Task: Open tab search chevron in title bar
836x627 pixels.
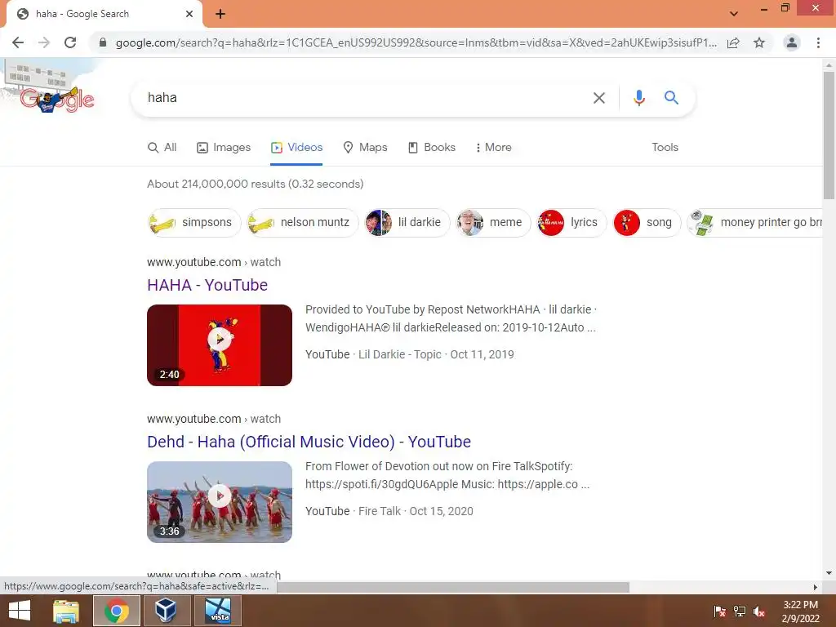Action: tap(734, 14)
